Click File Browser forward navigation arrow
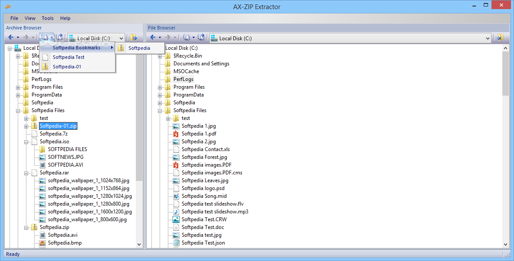The image size is (514, 261). 168,38
